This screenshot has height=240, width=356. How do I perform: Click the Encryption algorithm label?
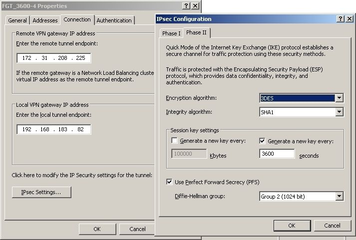click(191, 98)
